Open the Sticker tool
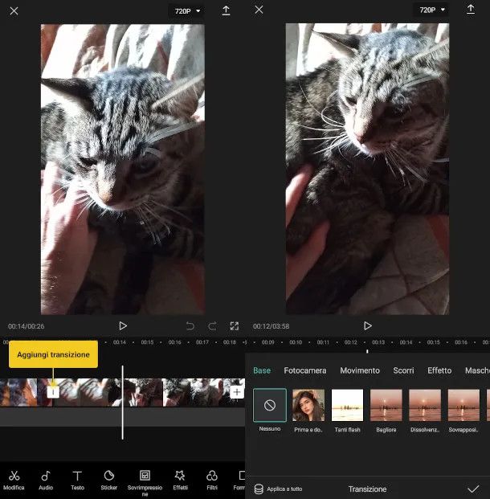Screen dimensions: 490x499 109,480
